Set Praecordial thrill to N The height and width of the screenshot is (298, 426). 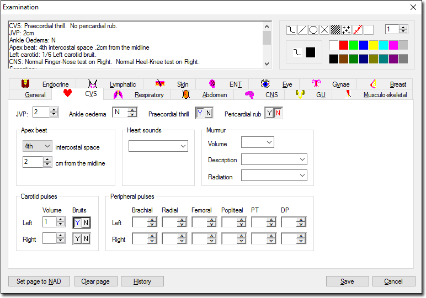point(209,113)
